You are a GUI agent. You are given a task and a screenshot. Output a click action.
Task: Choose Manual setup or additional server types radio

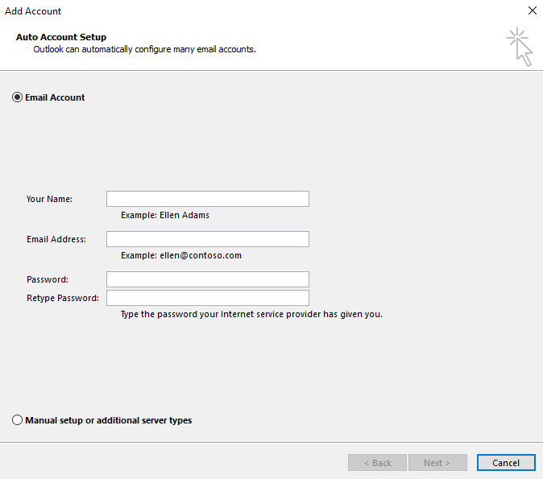(17, 420)
